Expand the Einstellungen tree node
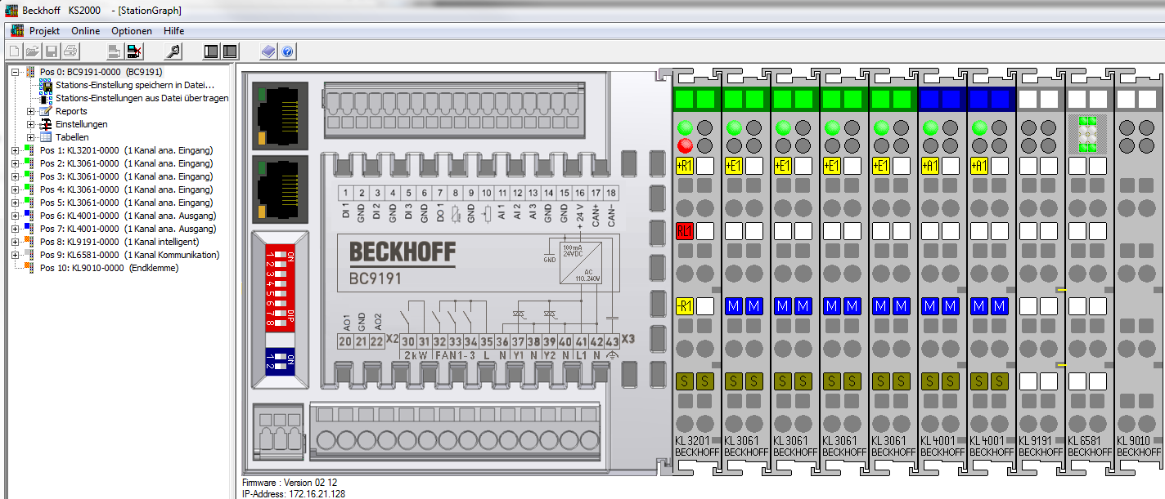1165x499 pixels. 31,124
